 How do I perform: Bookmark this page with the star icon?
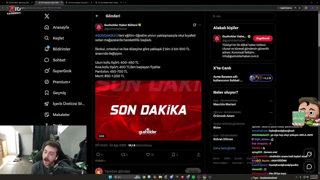click(299, 8)
